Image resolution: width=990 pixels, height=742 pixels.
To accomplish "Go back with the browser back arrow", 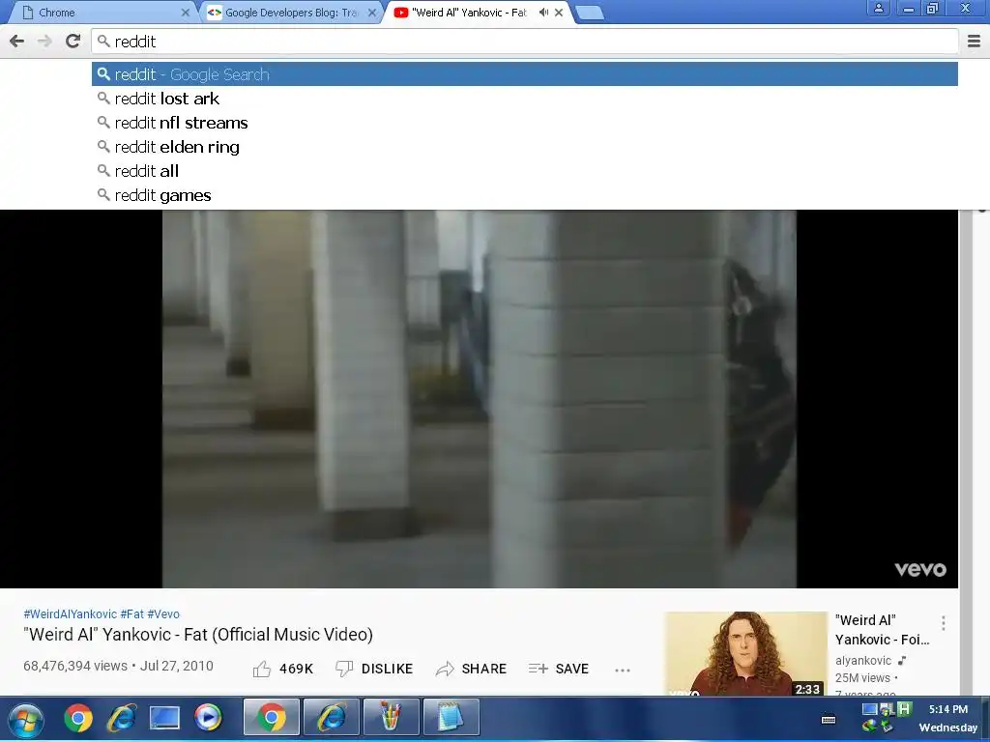I will 17,42.
